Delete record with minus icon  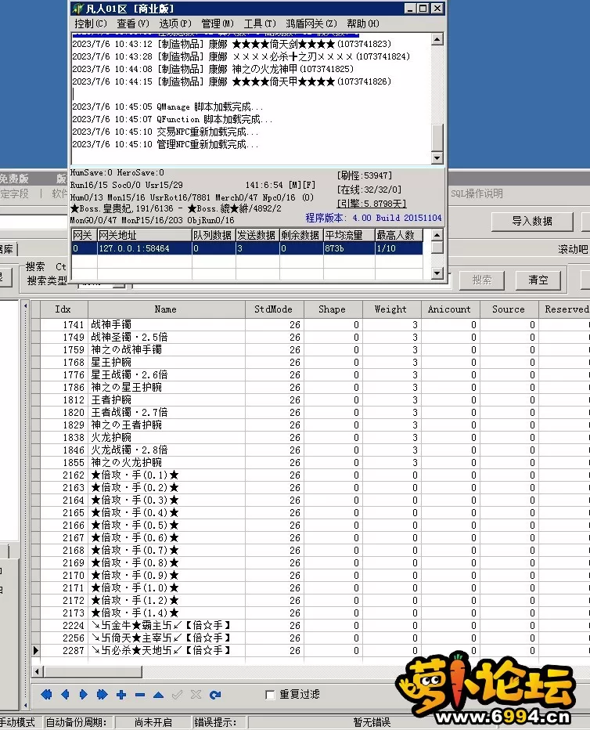pos(140,695)
